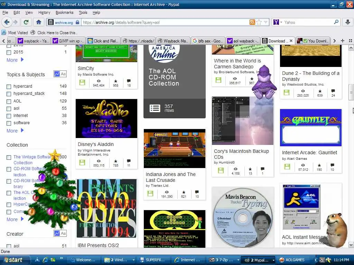
Task: Open the History menu
Action: (x=44, y=12)
